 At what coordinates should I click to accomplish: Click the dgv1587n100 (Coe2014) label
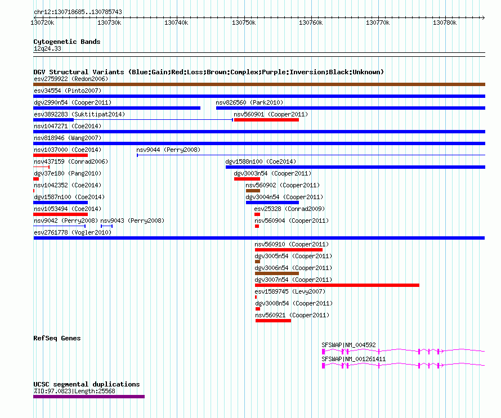(69, 197)
